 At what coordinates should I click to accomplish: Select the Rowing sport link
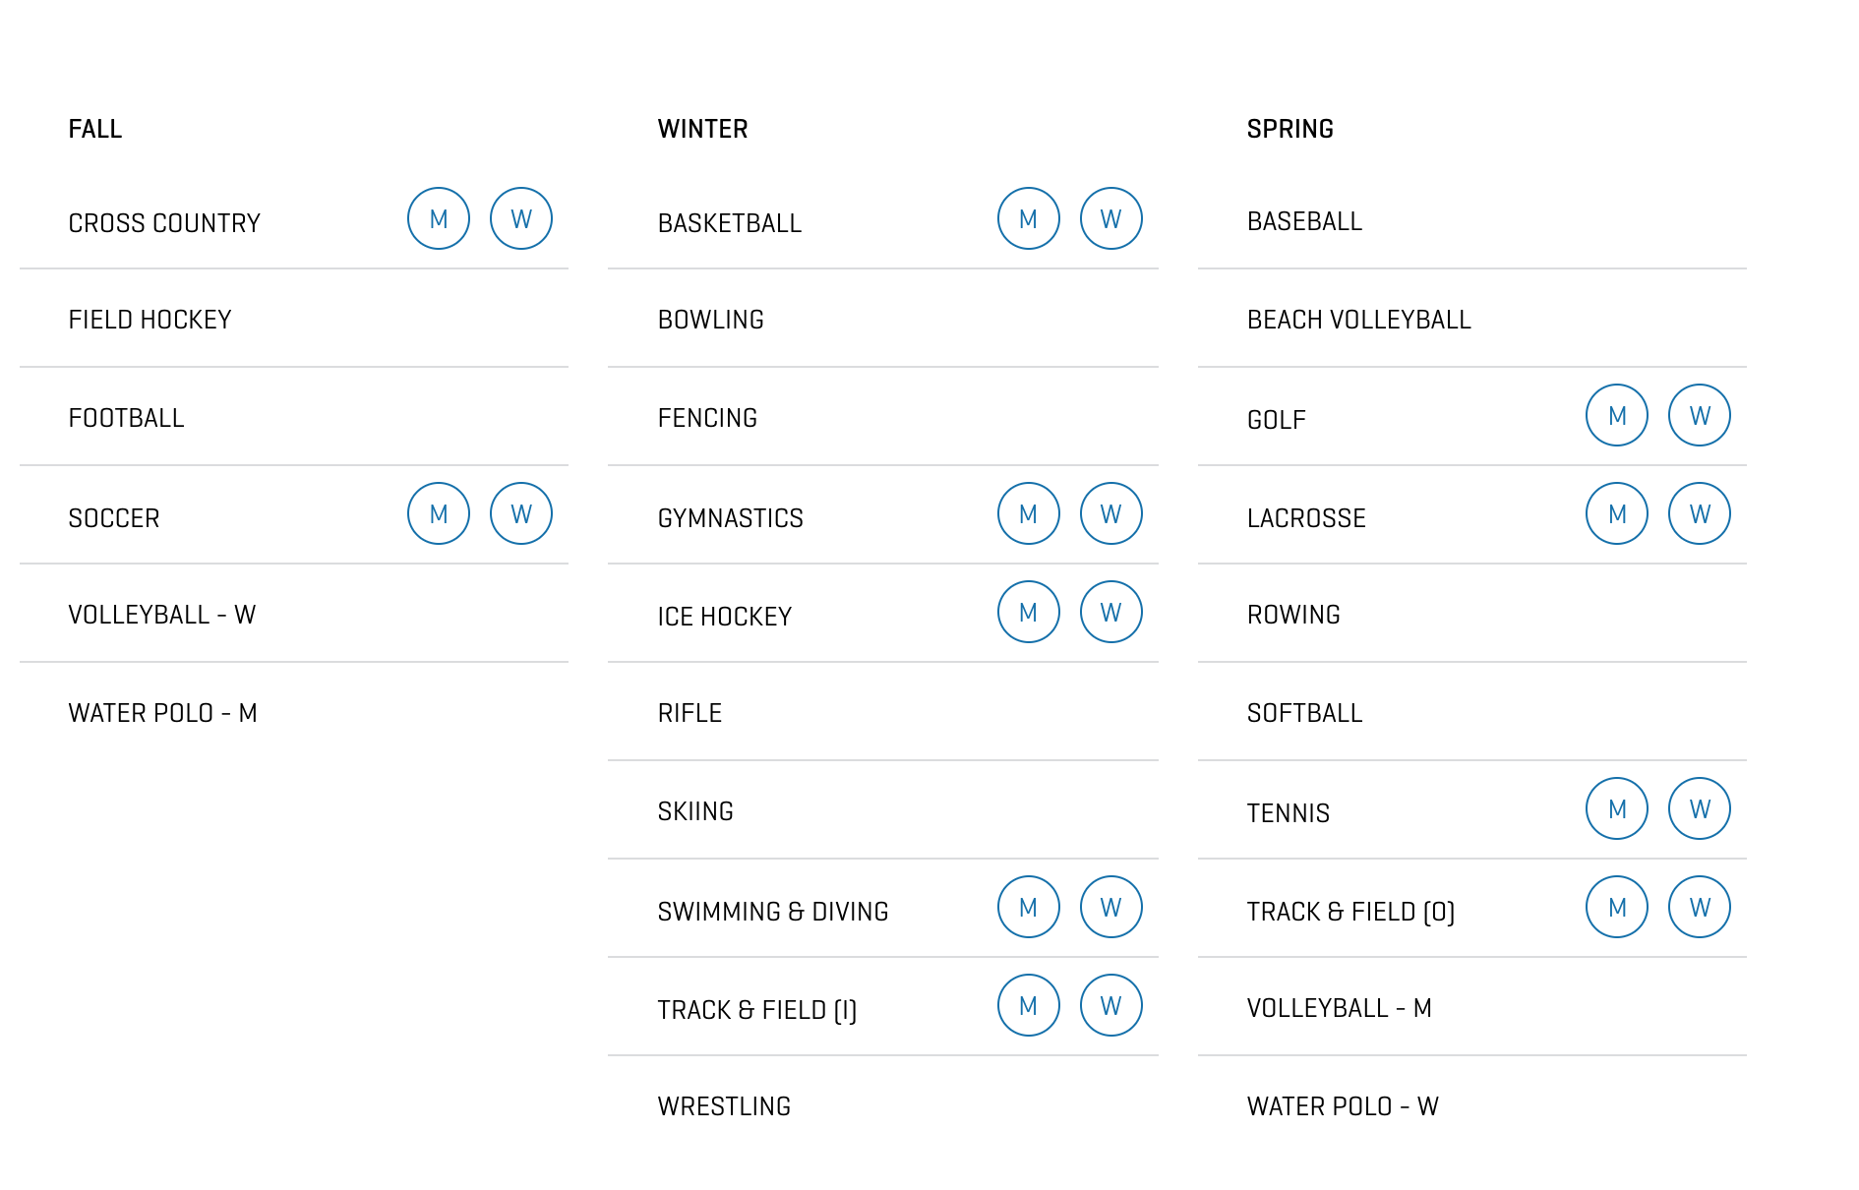click(1293, 615)
